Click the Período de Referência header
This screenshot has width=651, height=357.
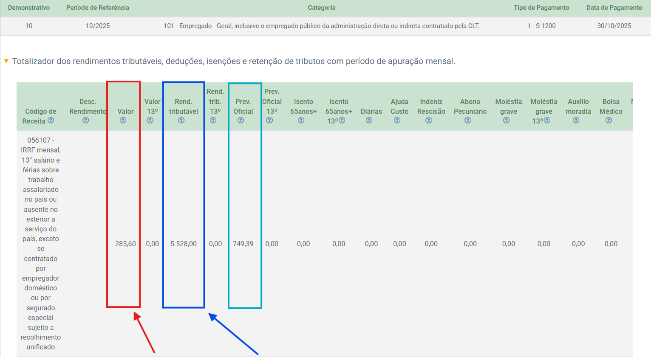click(98, 8)
